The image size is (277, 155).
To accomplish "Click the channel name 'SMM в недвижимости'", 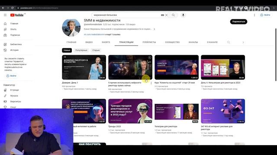I will pos(102,20).
